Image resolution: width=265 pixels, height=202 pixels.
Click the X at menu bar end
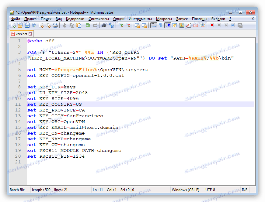pyautogui.click(x=253, y=19)
